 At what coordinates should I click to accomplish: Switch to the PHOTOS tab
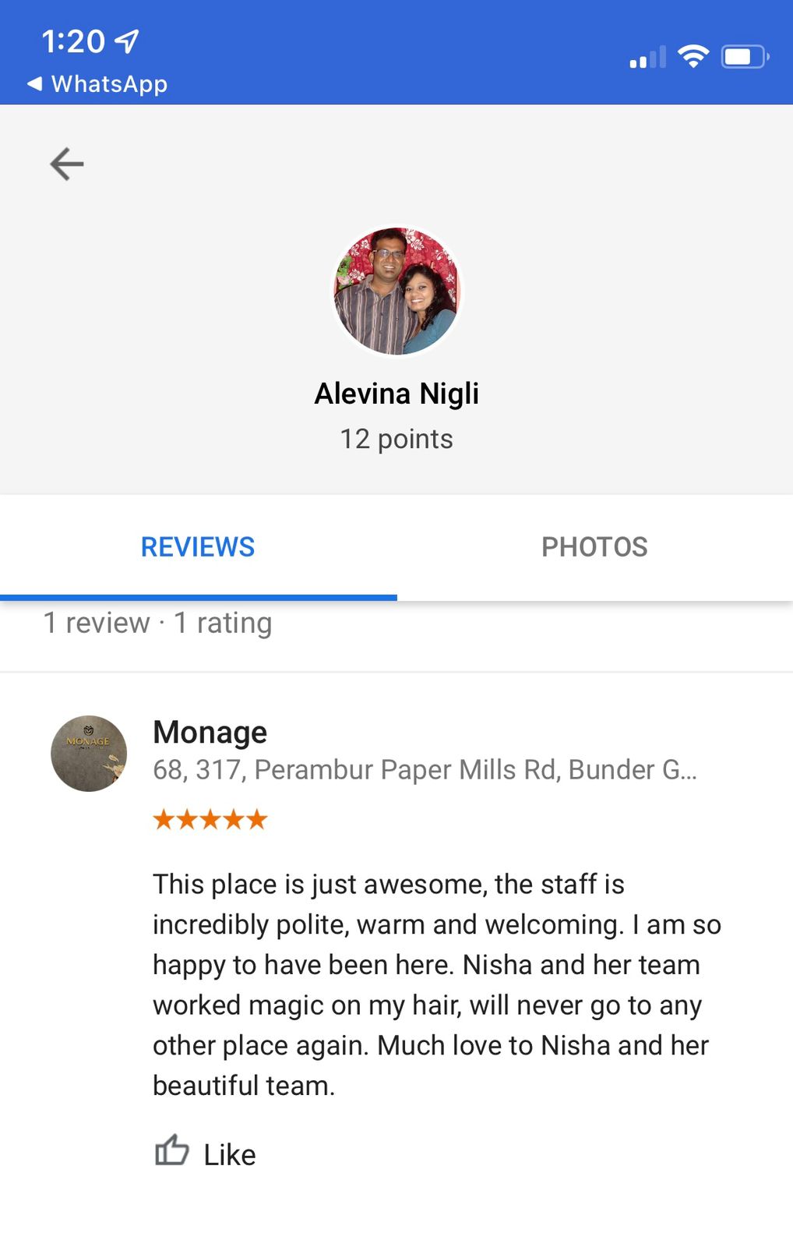click(x=594, y=547)
